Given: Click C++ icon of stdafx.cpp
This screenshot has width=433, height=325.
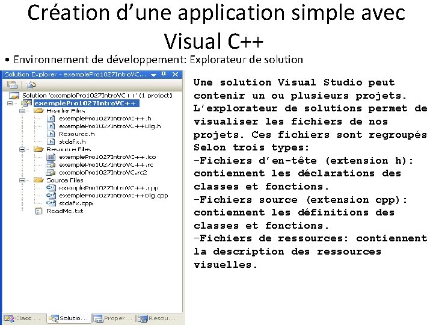Looking at the screenshot, I should (51, 203).
